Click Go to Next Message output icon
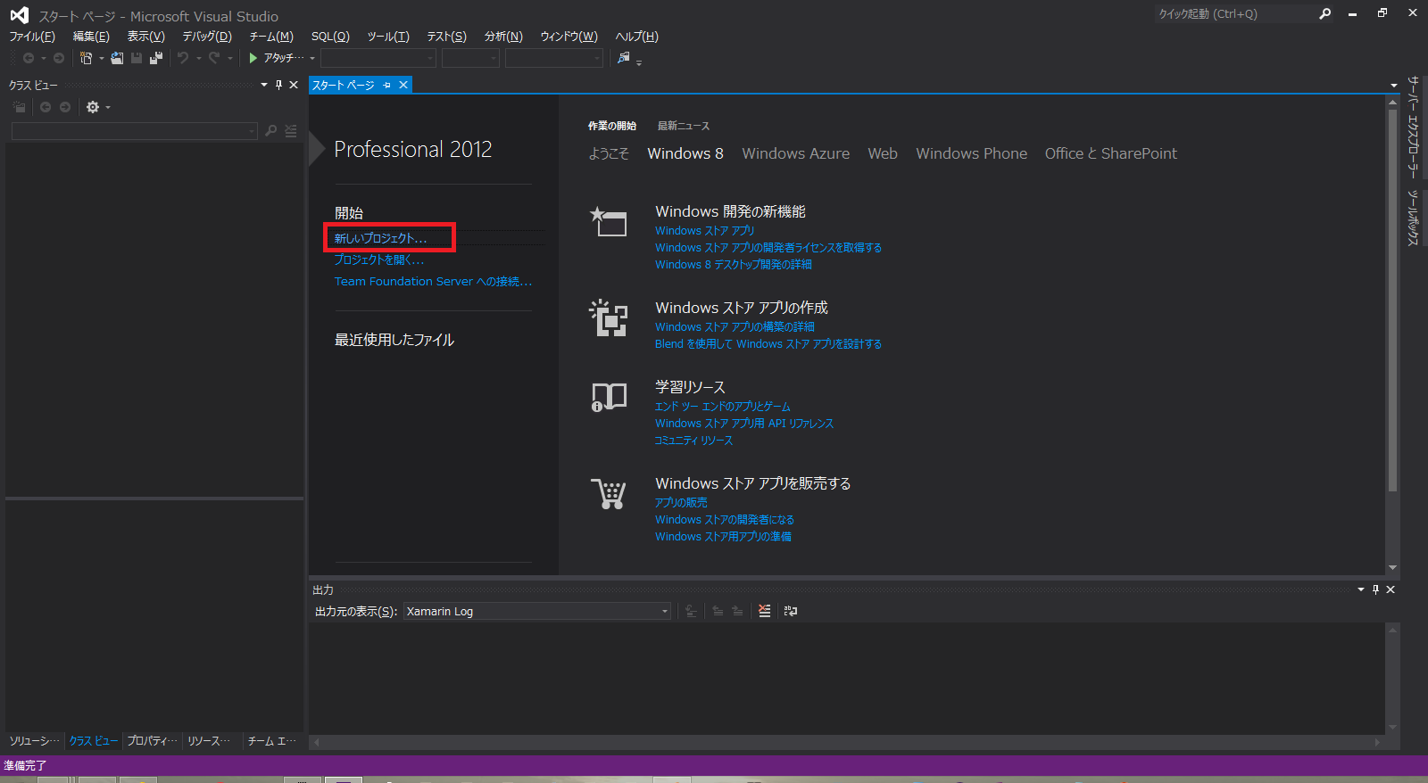This screenshot has width=1428, height=783. click(737, 611)
